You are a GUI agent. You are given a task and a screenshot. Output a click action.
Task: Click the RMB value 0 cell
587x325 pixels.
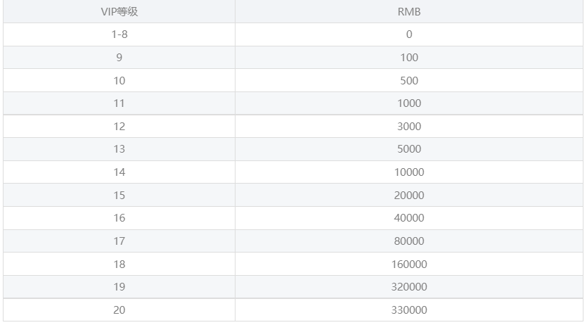409,34
